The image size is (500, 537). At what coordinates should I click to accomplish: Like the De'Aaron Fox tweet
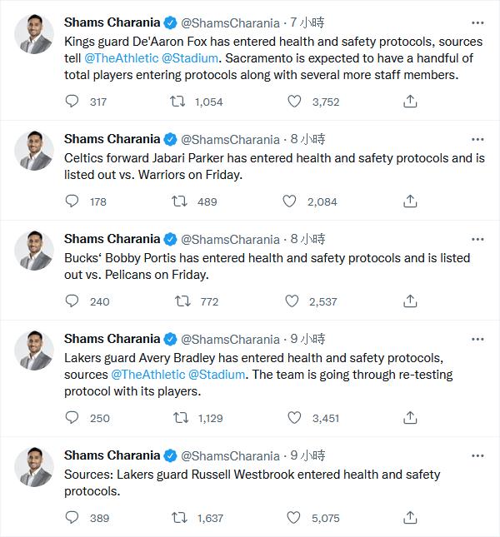[x=294, y=102]
